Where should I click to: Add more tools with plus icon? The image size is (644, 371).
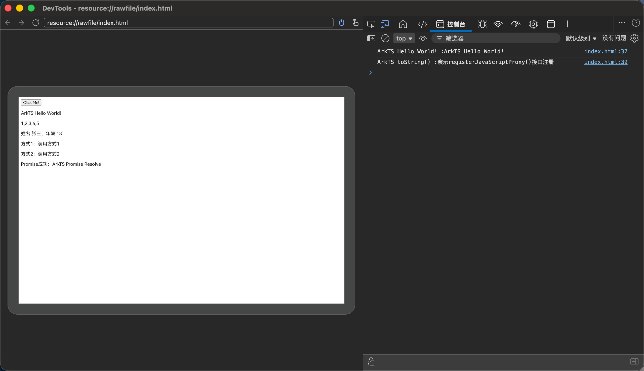tap(567, 24)
